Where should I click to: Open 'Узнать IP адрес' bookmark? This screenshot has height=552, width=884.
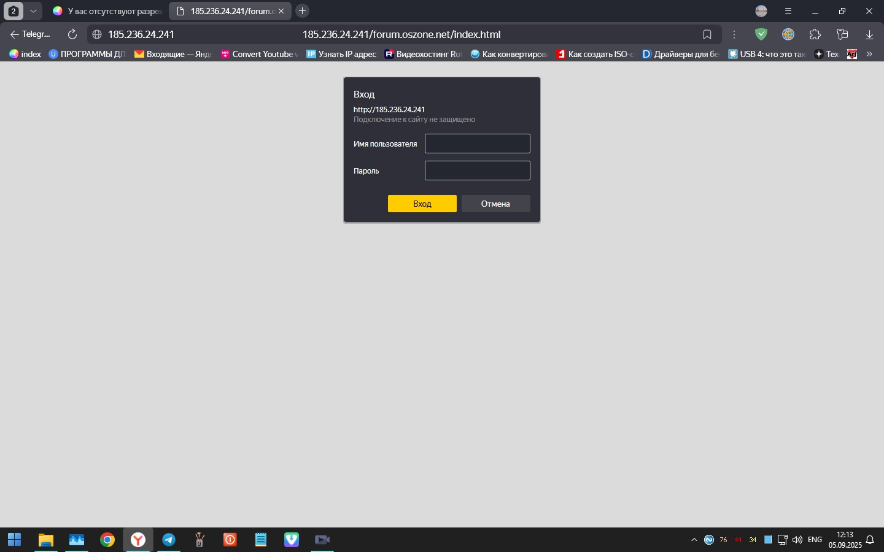click(341, 54)
